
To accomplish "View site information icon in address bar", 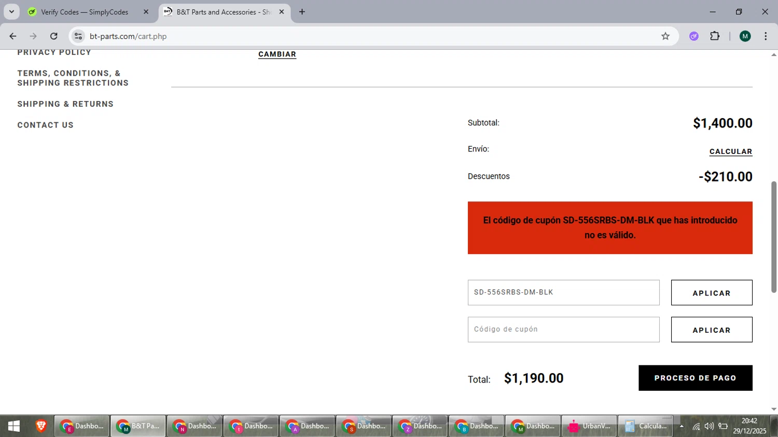I will coord(78,36).
